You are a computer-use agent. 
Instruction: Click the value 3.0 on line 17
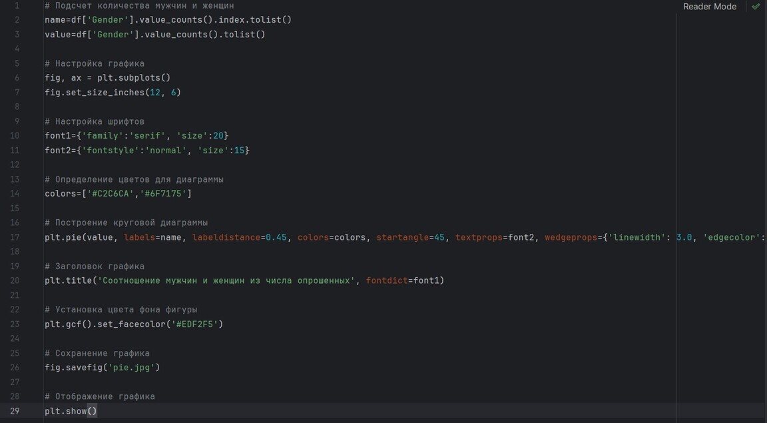(x=684, y=237)
